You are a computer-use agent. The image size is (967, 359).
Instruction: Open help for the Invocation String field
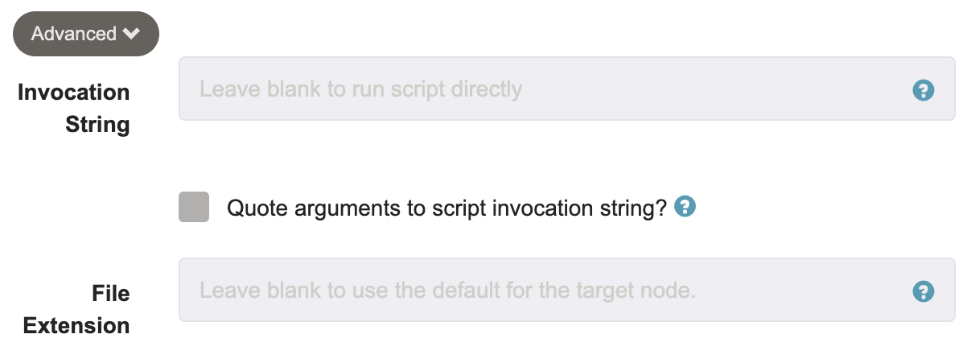[x=924, y=90]
